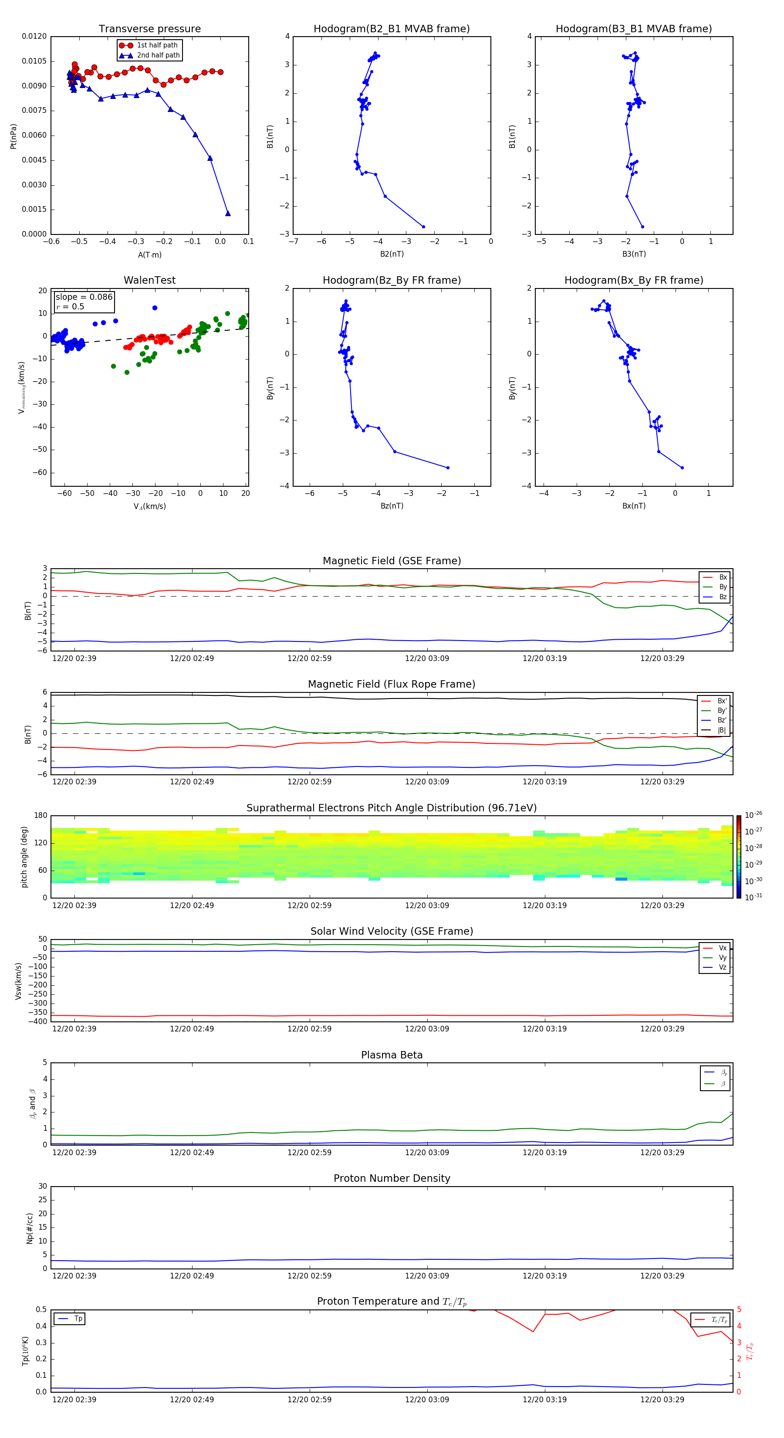This screenshot has width=784, height=1438.
Task: Click the 'Hodogram(B3_B1 MVAB frame)' title
Action: pyautogui.click(x=634, y=29)
